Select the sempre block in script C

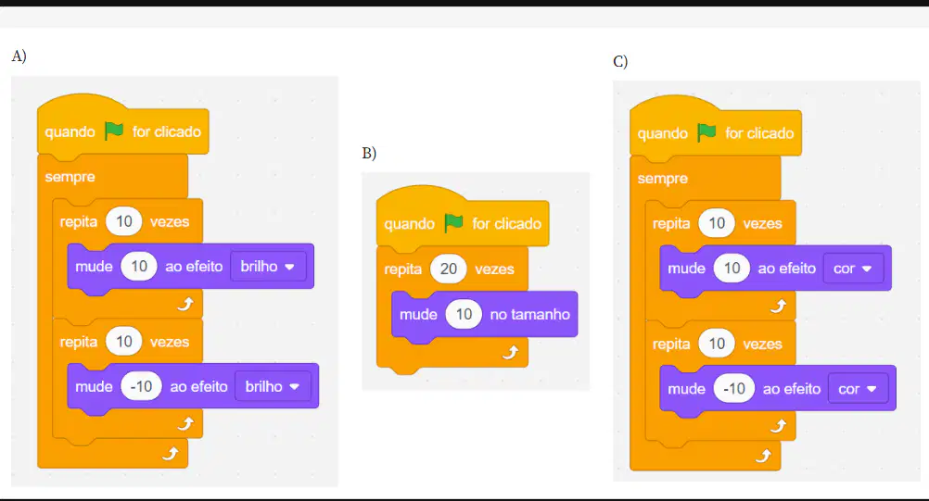coord(662,178)
